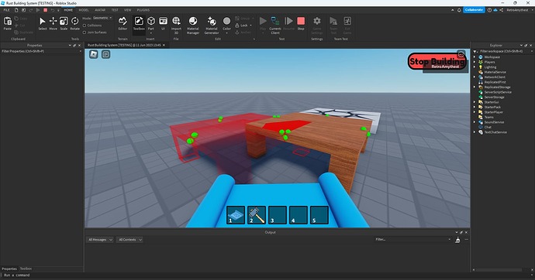
Task: Click the new file icon in quick access bar
Action: (x=16, y=10)
